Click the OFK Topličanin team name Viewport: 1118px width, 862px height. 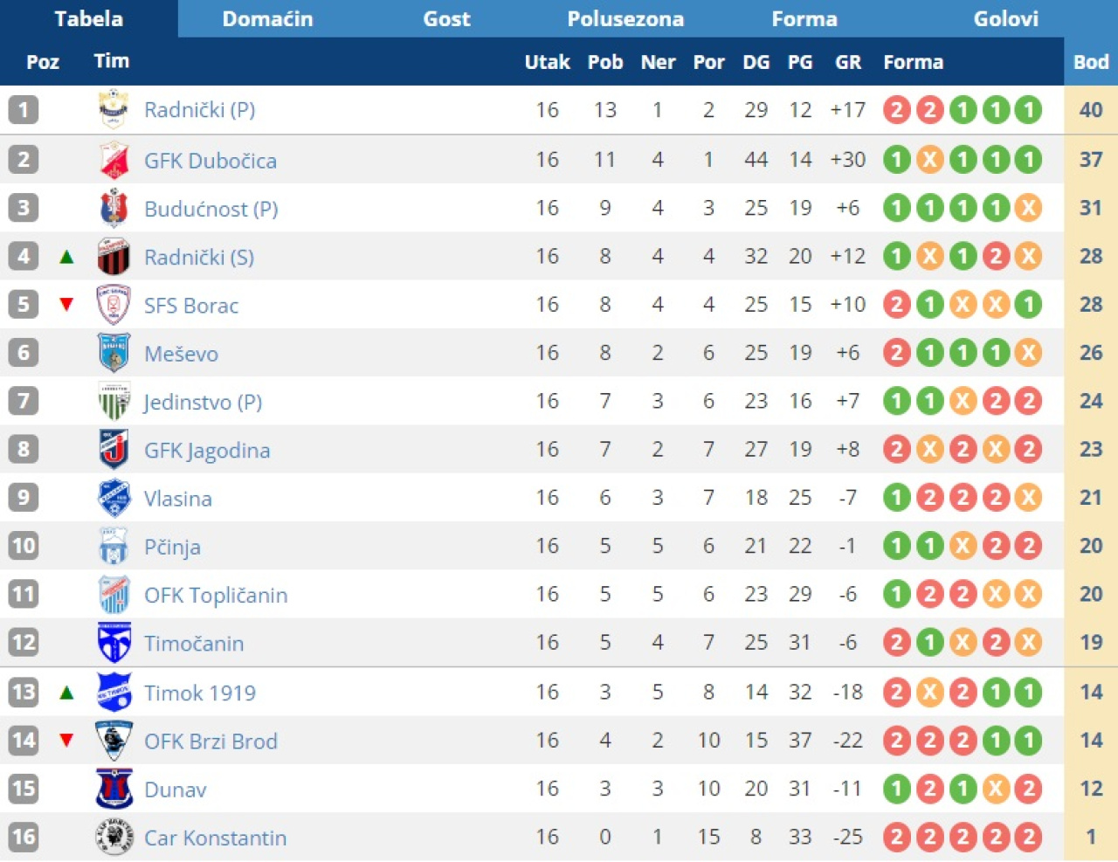click(216, 595)
